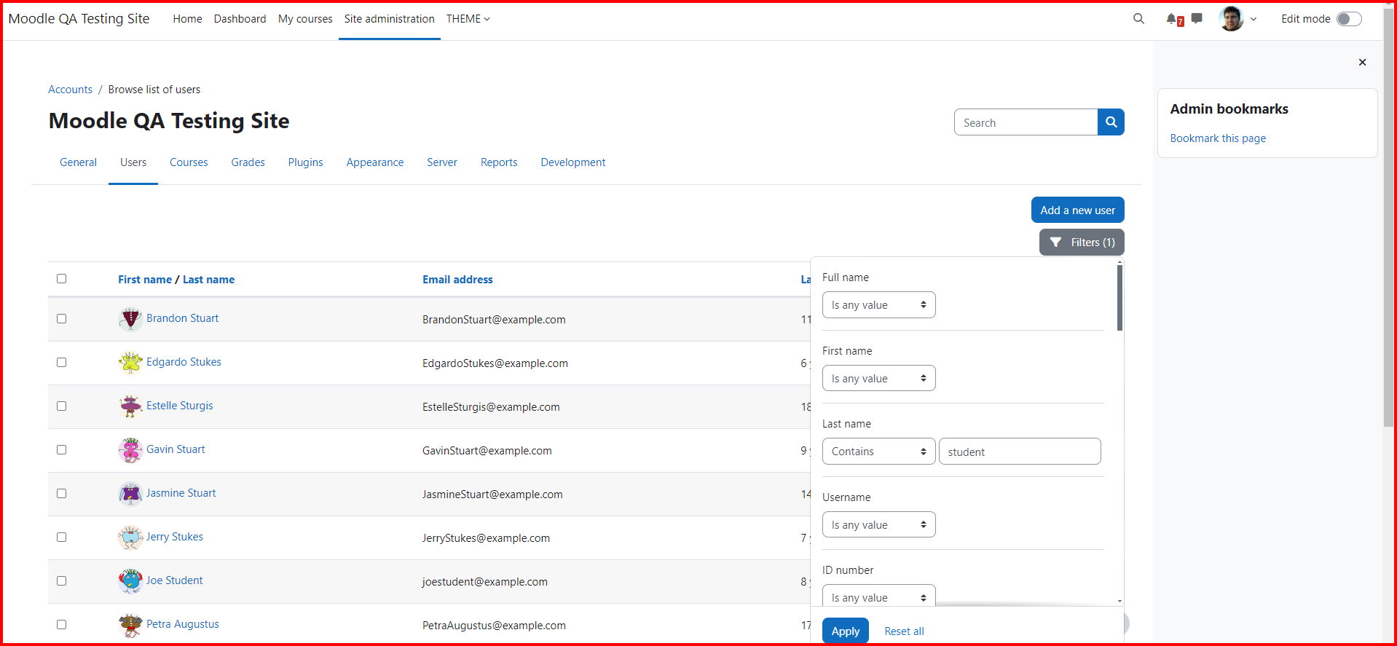The height and width of the screenshot is (646, 1397).
Task: Switch to the Grades tab
Action: [x=248, y=162]
